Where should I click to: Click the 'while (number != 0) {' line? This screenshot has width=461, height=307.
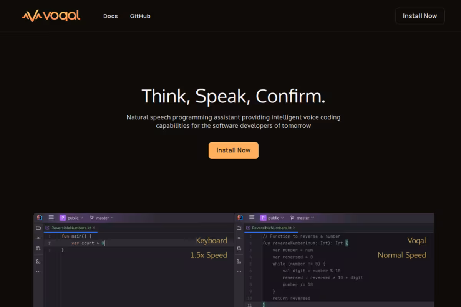[x=299, y=264]
